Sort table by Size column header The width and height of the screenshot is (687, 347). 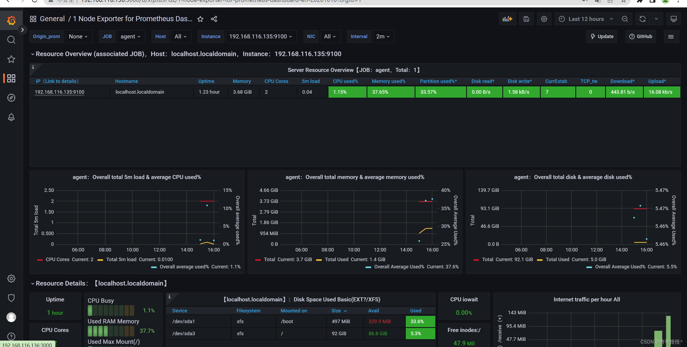pyautogui.click(x=336, y=311)
